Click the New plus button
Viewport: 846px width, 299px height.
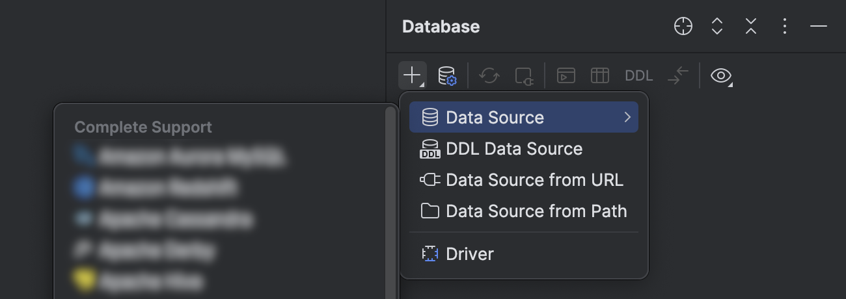[x=413, y=75]
